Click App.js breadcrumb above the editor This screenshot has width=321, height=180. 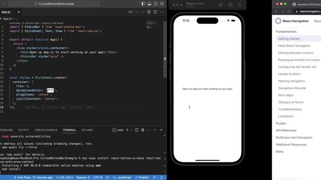pyautogui.click(x=7, y=18)
